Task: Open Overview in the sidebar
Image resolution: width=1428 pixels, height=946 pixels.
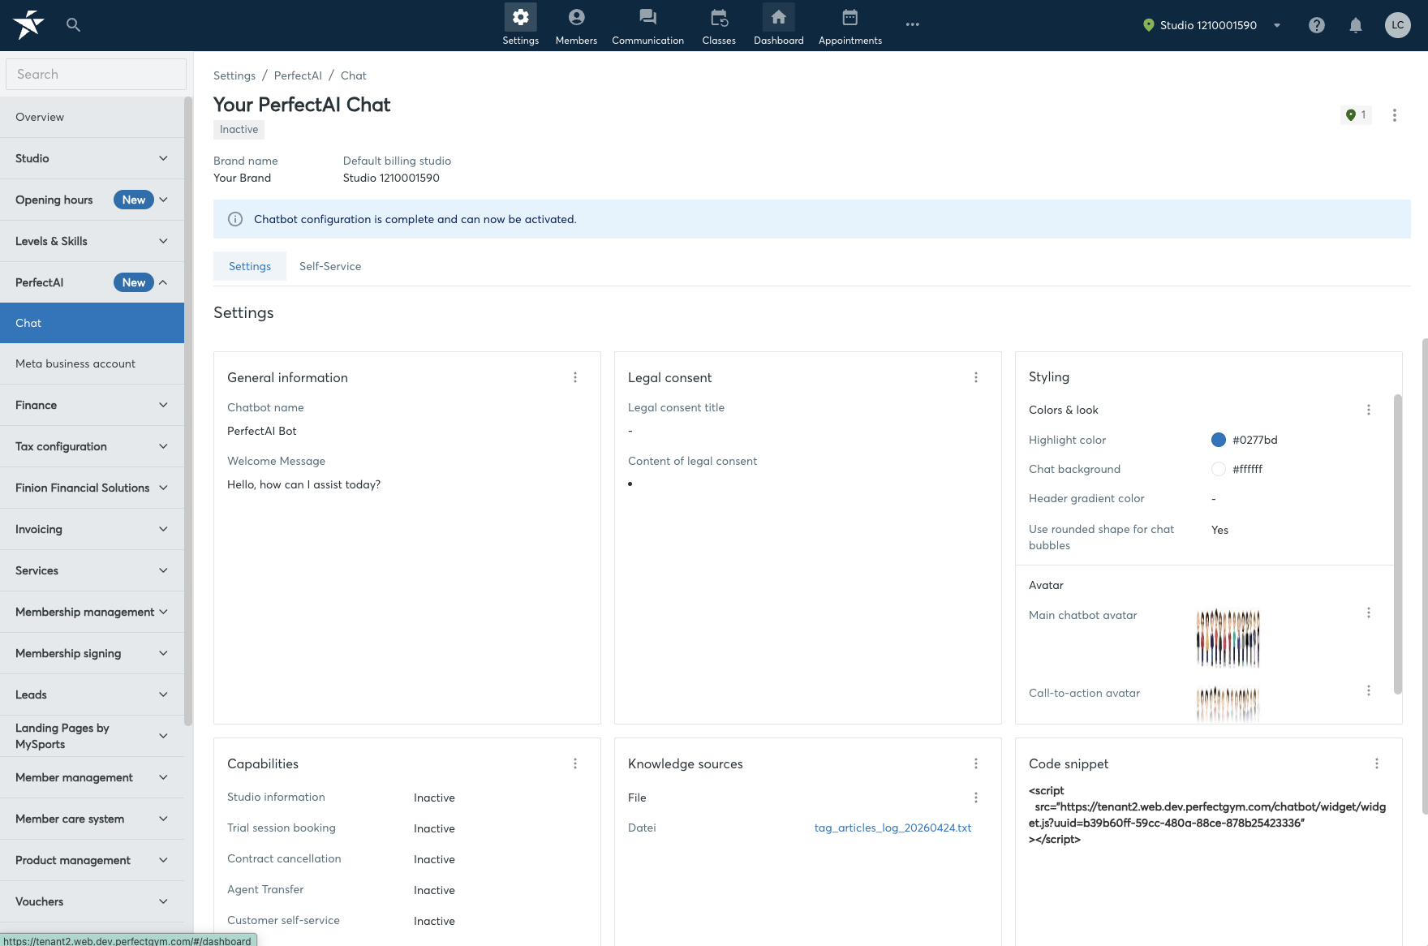Action: pos(92,117)
